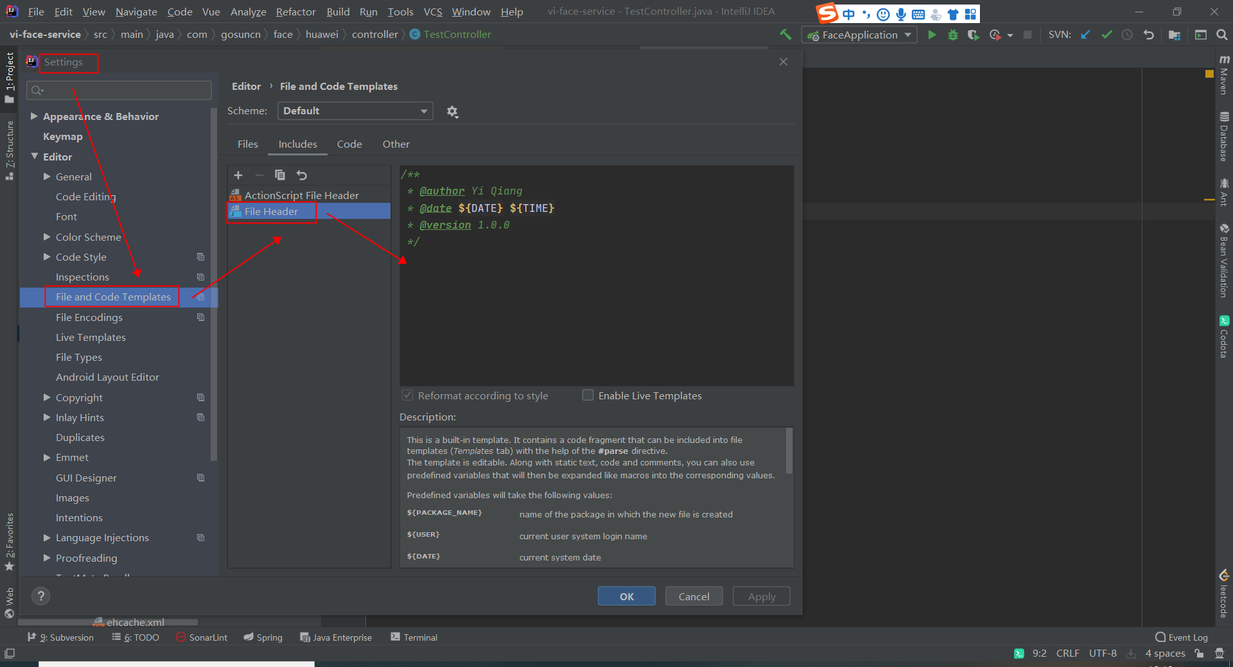Open the Refactor menu
The image size is (1233, 667).
pyautogui.click(x=296, y=12)
